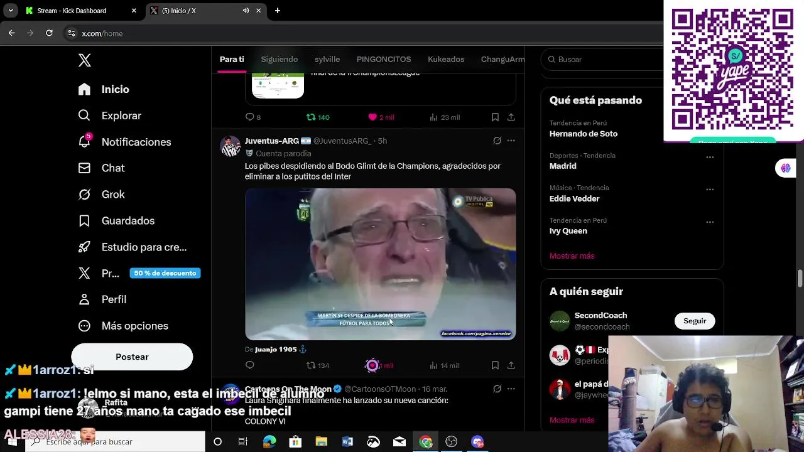Open the Eddie Vedder trend
Viewport: 804px width, 452px height.
575,198
